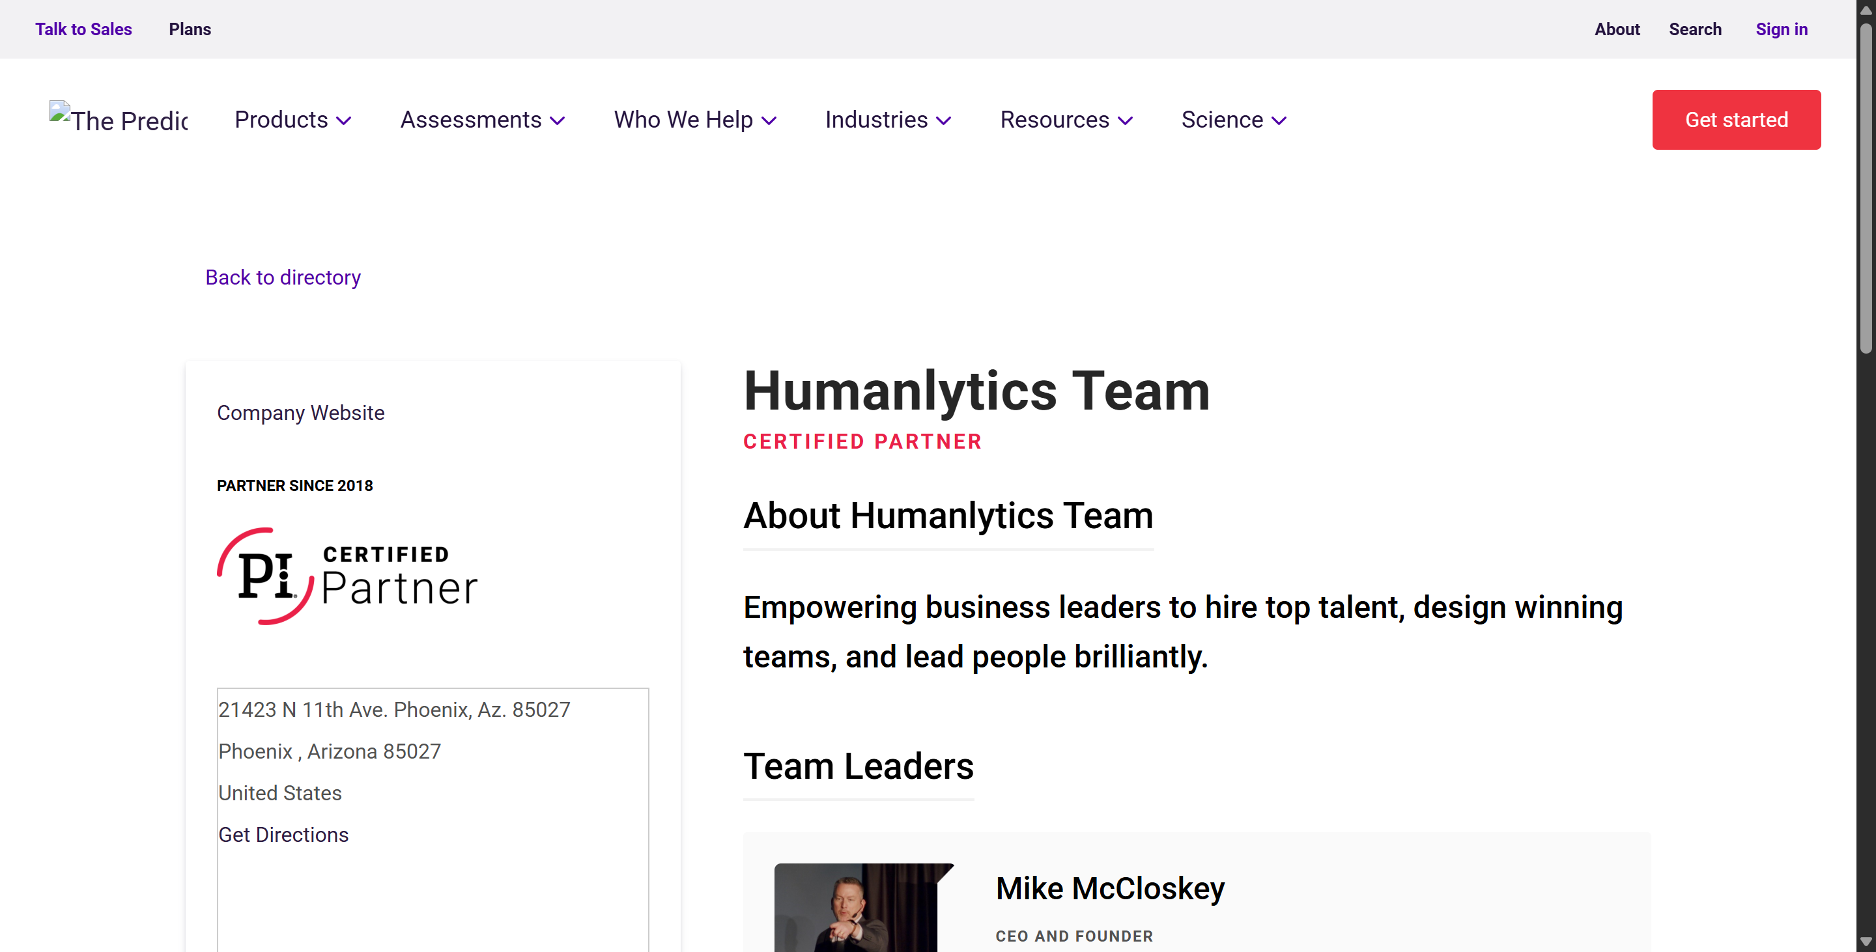The height and width of the screenshot is (952, 1876).
Task: Go Back to directory
Action: pyautogui.click(x=283, y=277)
